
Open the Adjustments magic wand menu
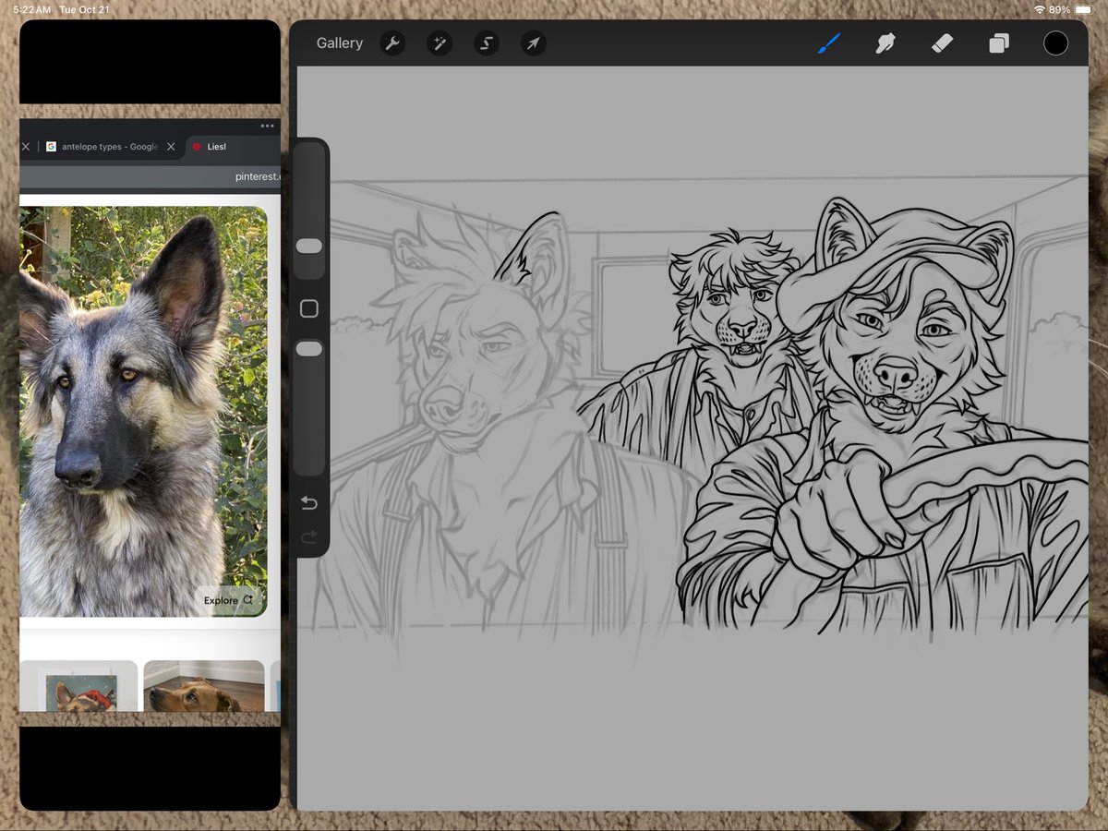(x=440, y=43)
